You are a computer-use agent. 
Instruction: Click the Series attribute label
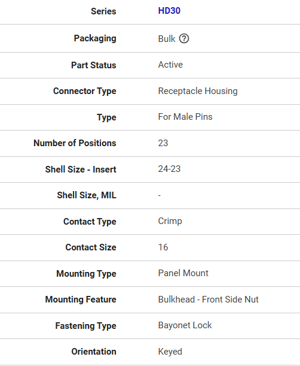pos(103,11)
